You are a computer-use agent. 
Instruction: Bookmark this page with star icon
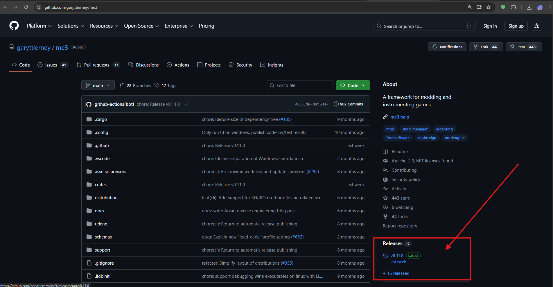[489, 7]
